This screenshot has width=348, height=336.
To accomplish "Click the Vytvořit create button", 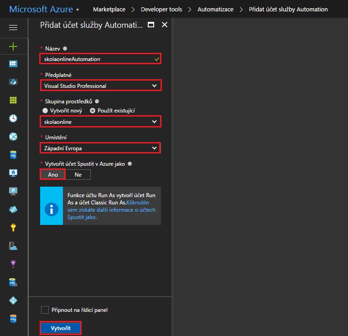I will [61, 328].
